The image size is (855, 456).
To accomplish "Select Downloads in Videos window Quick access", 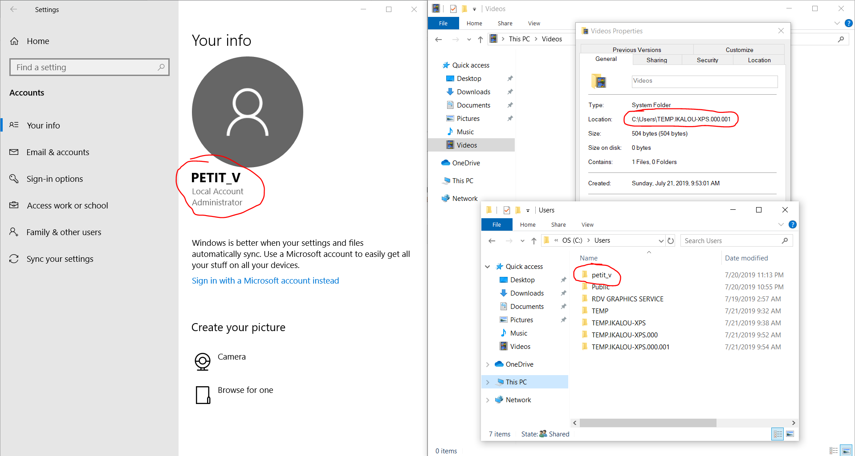I will click(x=473, y=92).
